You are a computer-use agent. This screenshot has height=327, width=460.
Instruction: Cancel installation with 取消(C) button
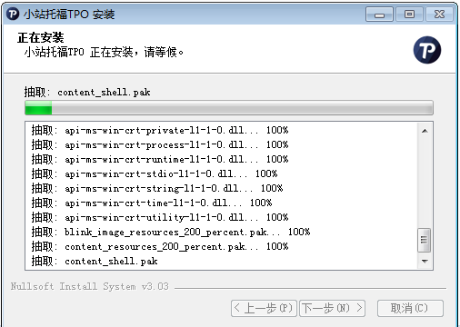click(410, 308)
